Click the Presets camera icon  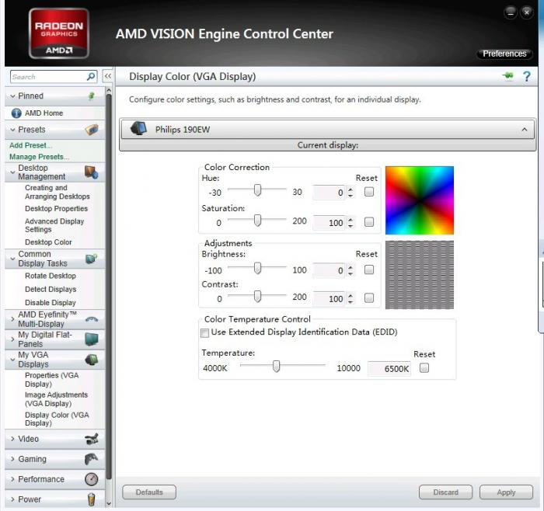(x=92, y=130)
